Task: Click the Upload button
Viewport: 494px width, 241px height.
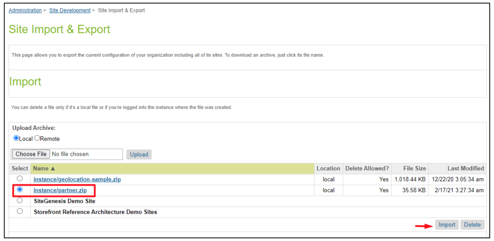Action: click(x=139, y=154)
